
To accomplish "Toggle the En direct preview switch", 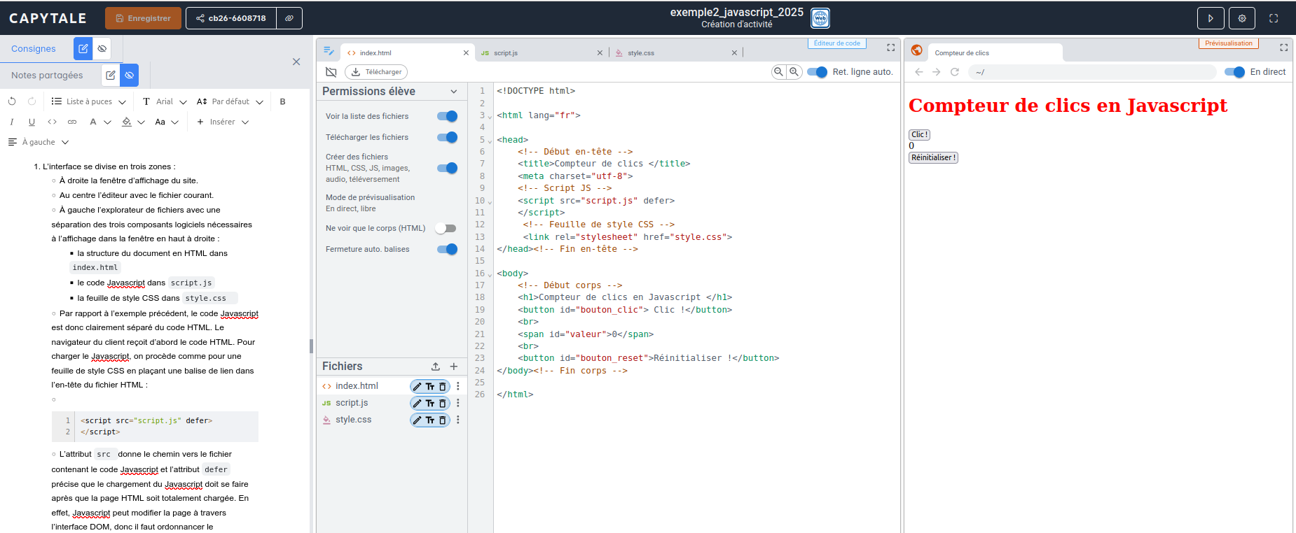I will pos(1234,72).
